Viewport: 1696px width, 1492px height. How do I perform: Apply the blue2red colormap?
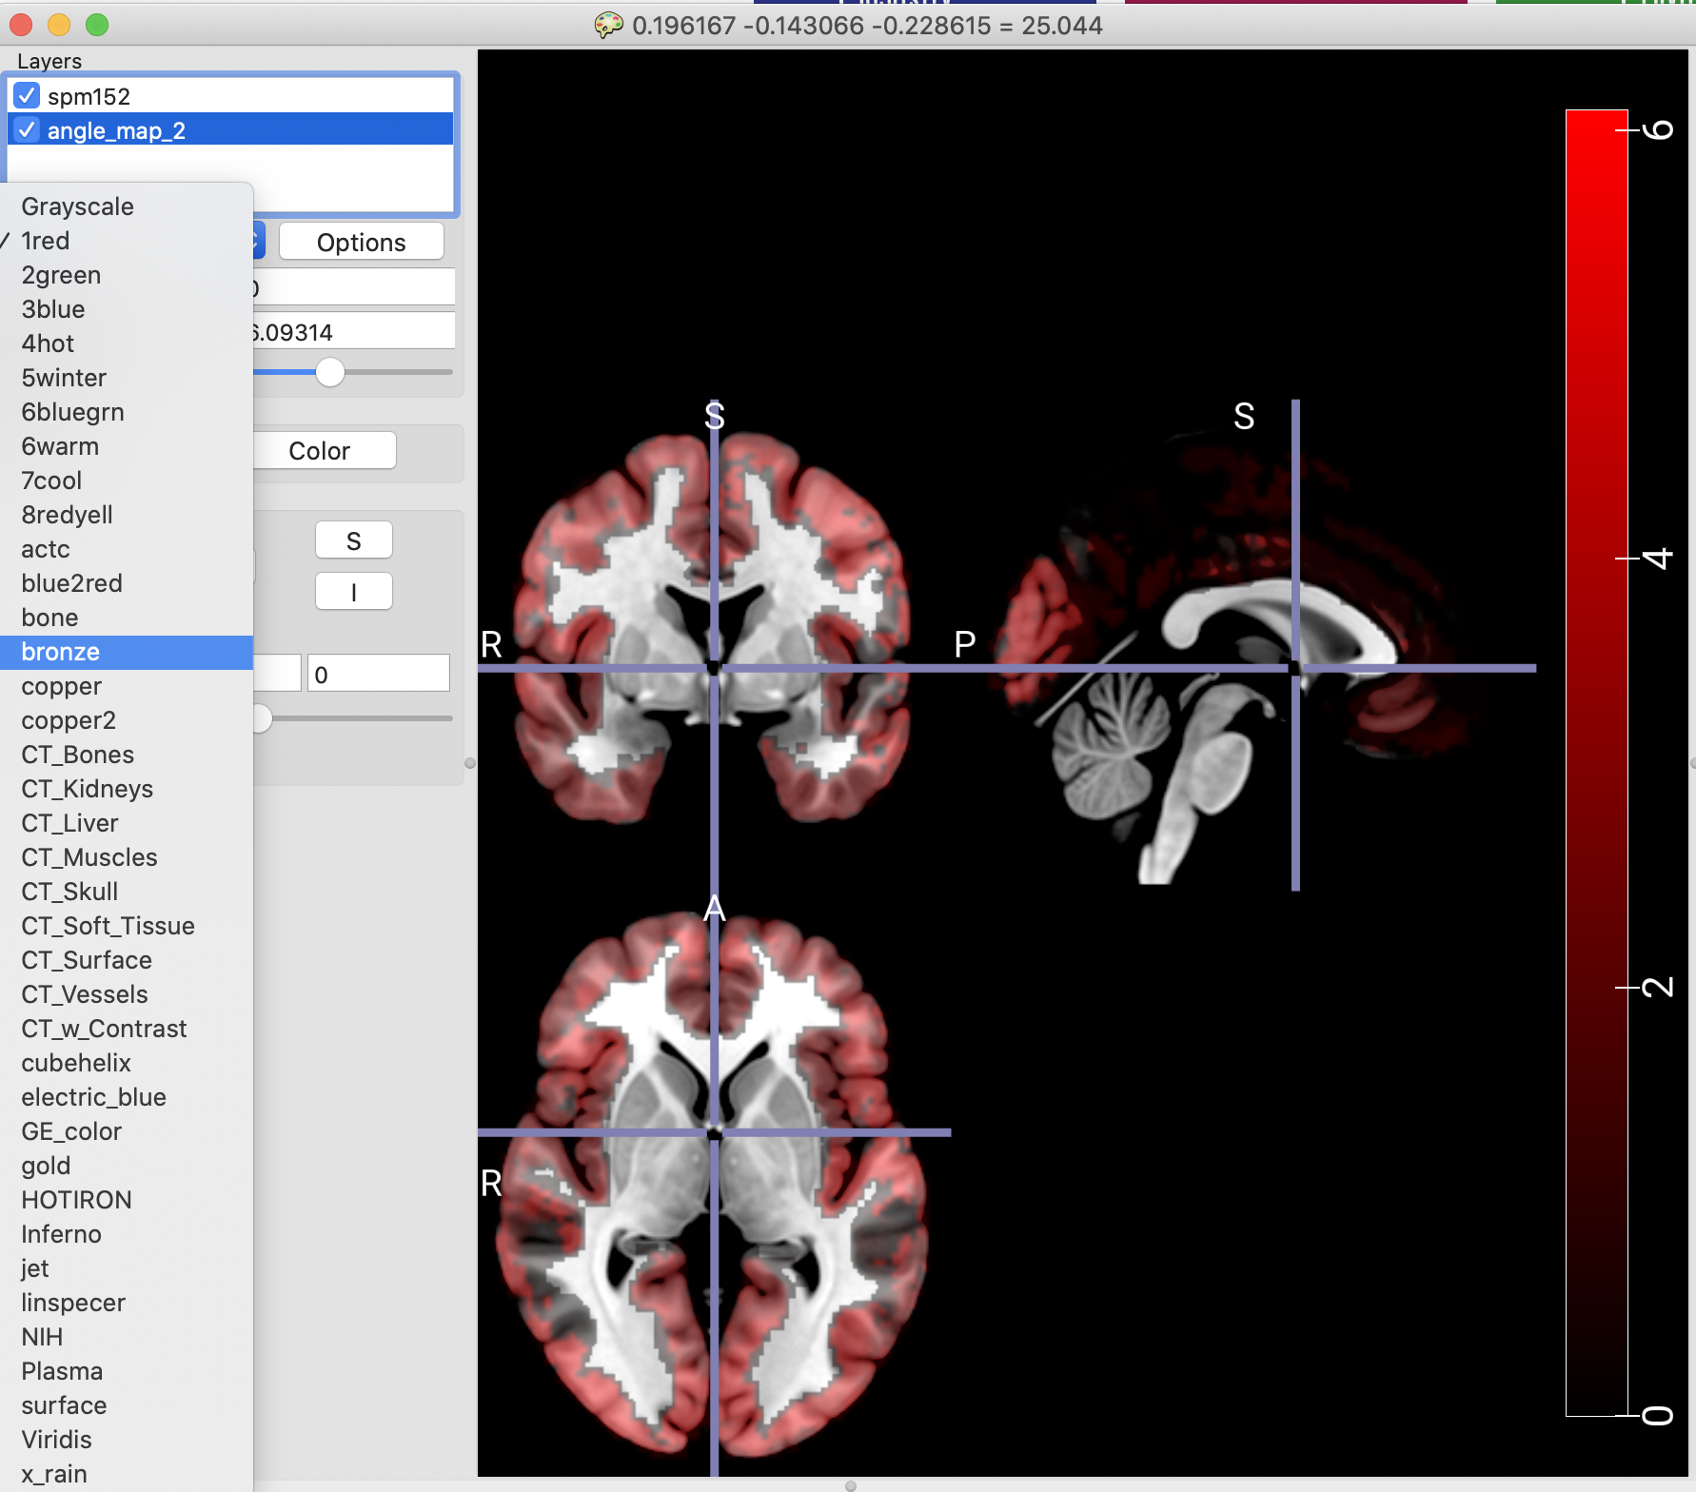click(x=71, y=583)
